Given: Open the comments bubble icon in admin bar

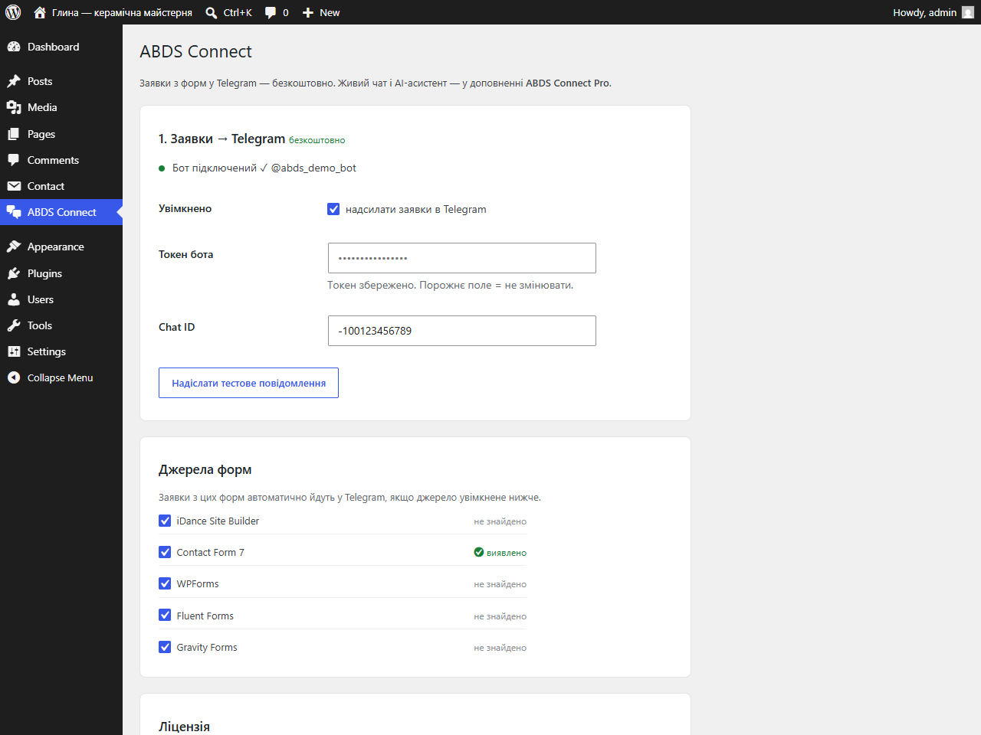Looking at the screenshot, I should tap(271, 13).
